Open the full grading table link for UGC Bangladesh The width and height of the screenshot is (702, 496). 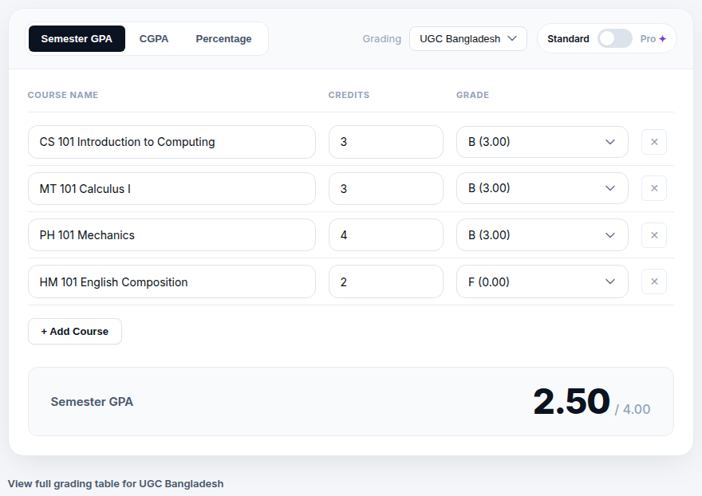point(116,484)
